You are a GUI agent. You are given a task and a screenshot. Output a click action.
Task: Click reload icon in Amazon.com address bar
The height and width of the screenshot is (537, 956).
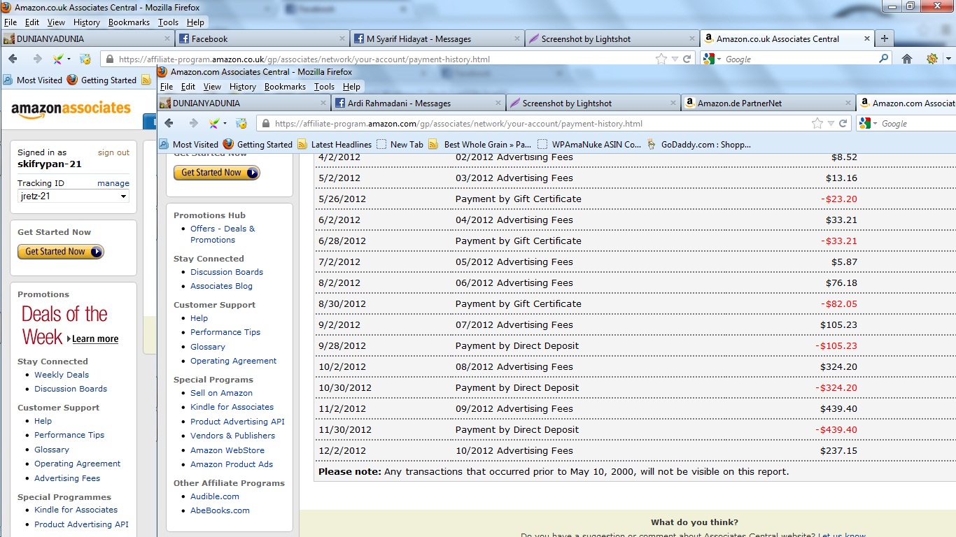843,124
